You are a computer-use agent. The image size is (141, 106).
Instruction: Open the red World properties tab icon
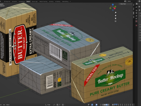(x=136, y=21)
